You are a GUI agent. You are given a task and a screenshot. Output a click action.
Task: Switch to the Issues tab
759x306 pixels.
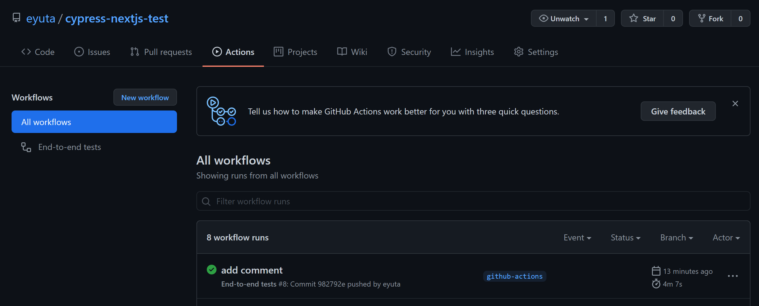point(92,52)
